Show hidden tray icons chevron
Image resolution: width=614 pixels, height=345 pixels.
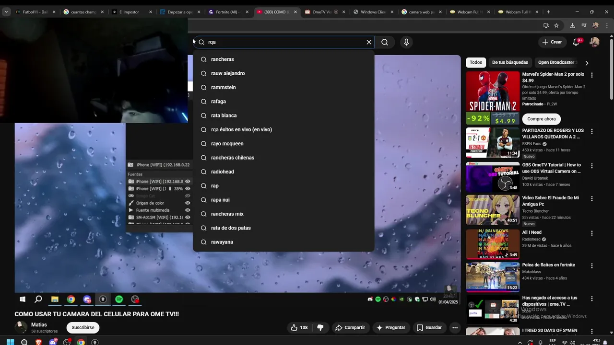pyautogui.click(x=520, y=343)
